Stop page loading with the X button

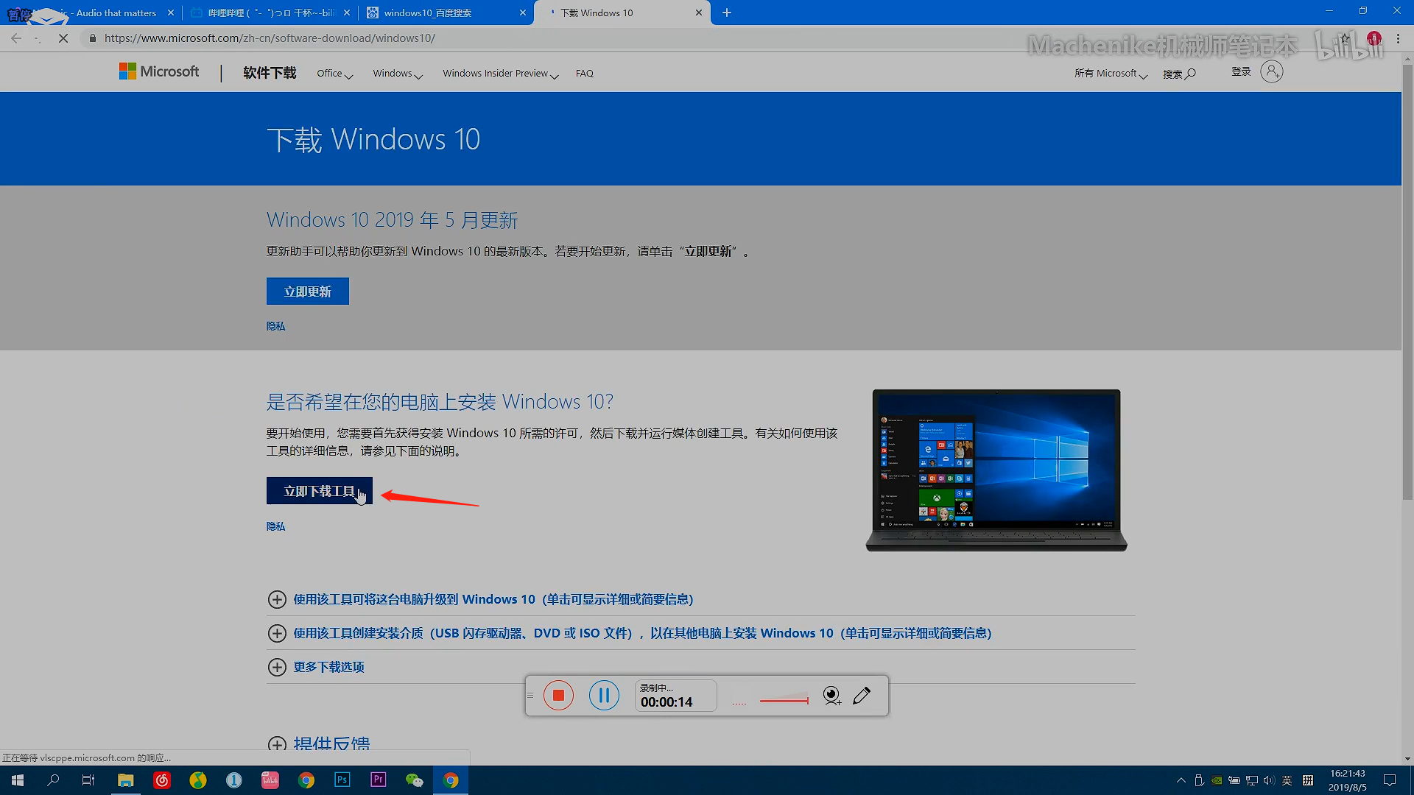[63, 38]
